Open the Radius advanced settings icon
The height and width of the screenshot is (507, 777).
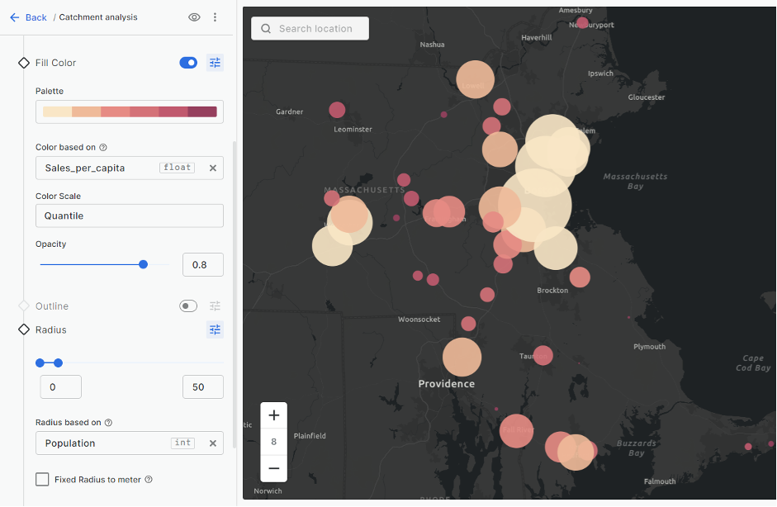215,329
